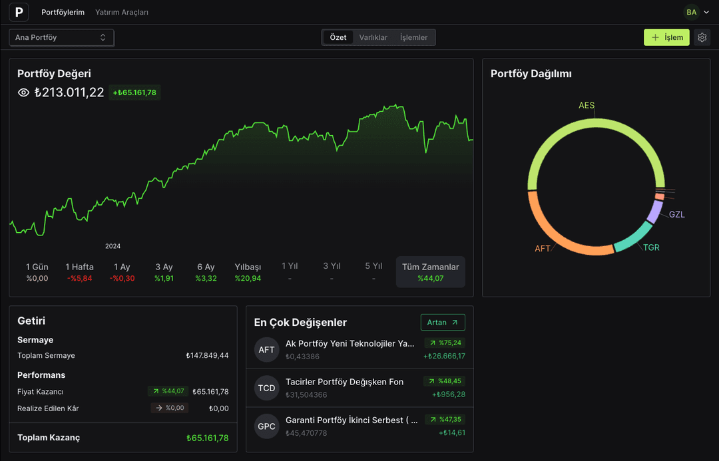Select the 6 Ay period

coord(206,272)
